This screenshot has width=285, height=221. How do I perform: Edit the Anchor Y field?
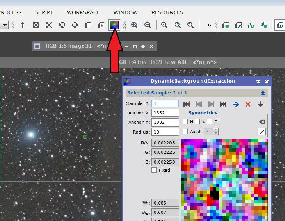[x=165, y=122]
